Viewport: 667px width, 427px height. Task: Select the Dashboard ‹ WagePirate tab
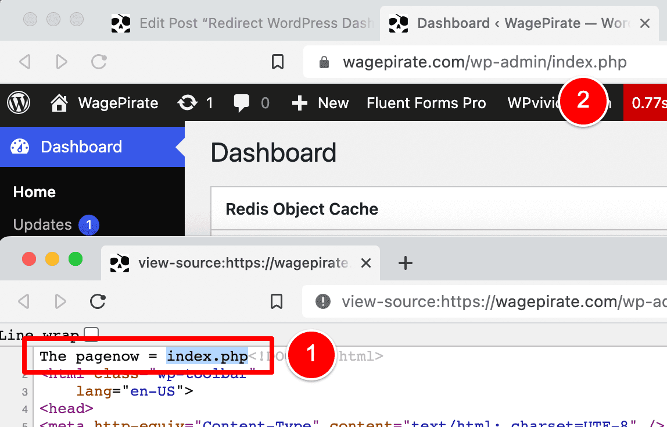pos(519,23)
